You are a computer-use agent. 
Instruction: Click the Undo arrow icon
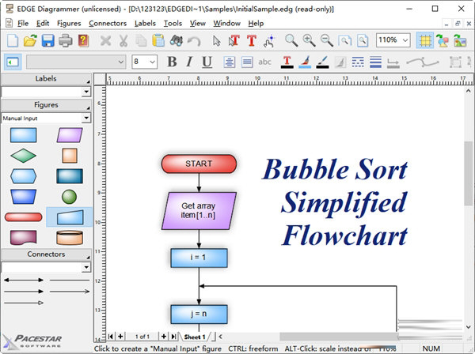(194, 40)
